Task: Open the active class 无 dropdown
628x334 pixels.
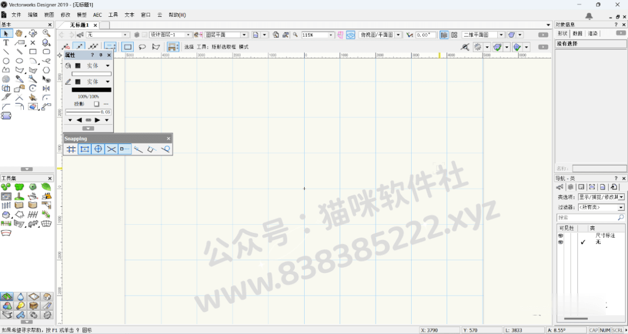Action: 108,35
